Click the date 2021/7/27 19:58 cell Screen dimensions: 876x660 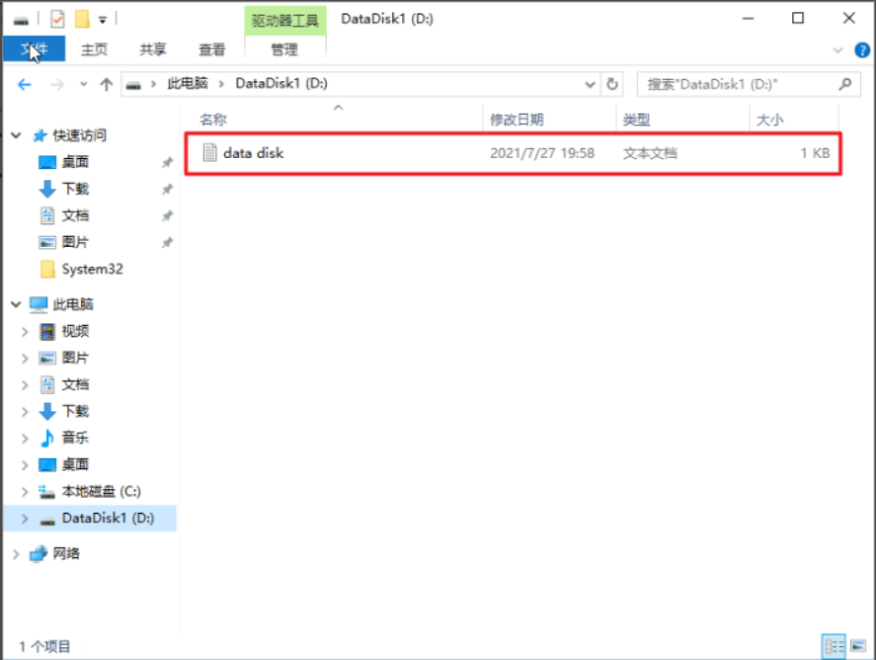click(542, 153)
